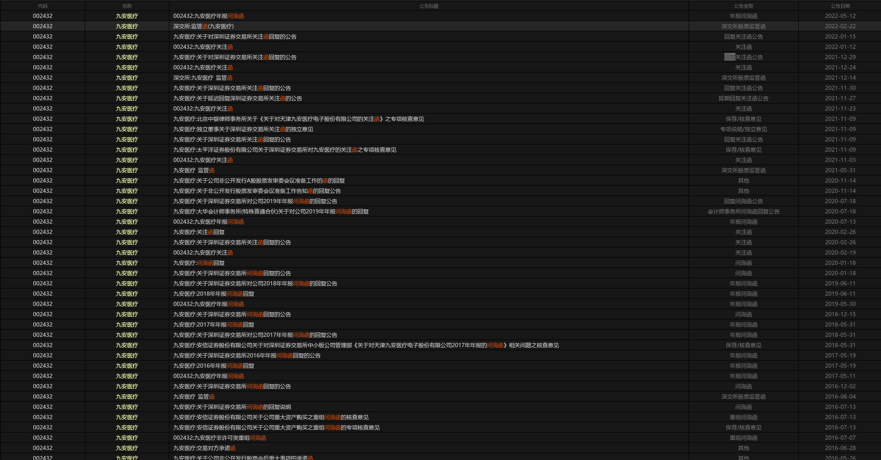Open 九安医疗:关注函回复 announcement
Viewport: 881px width, 460px height.
[x=199, y=232]
